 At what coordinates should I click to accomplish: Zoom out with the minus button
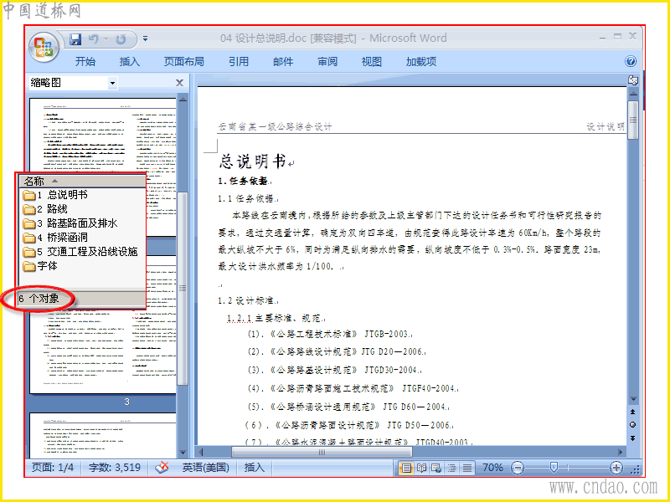coord(518,468)
